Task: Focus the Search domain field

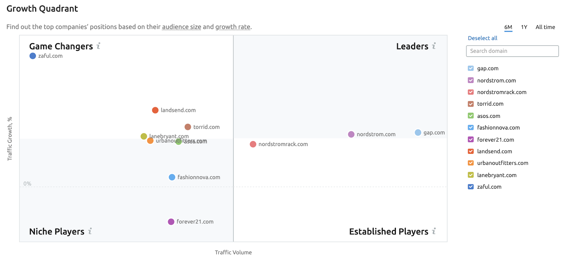Action: pyautogui.click(x=512, y=51)
